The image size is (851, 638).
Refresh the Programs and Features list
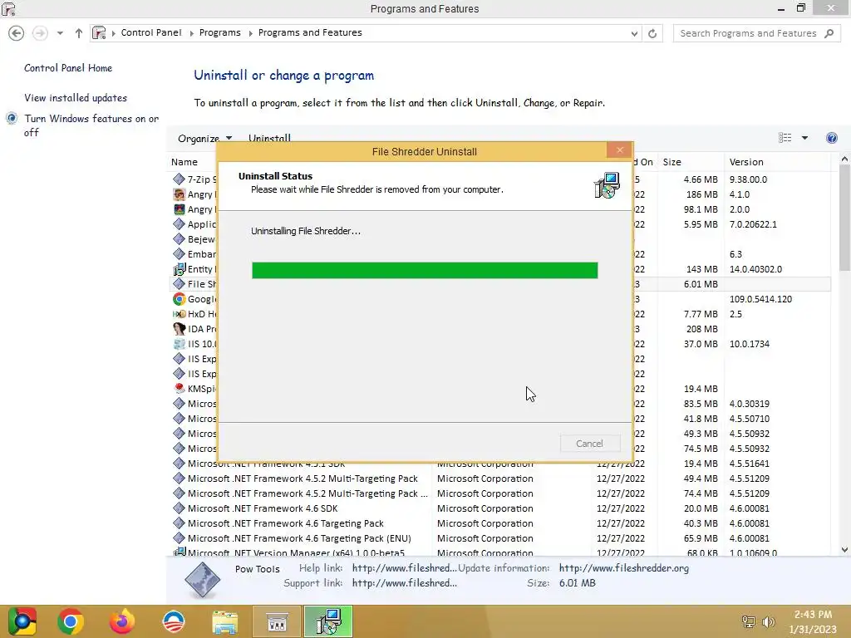pos(652,33)
